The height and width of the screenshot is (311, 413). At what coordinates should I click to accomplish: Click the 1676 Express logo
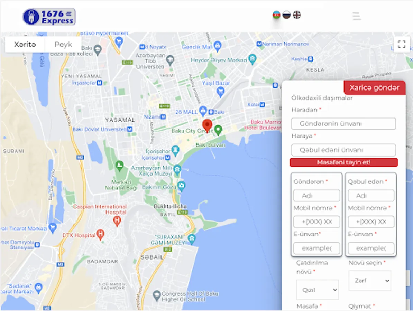point(49,17)
